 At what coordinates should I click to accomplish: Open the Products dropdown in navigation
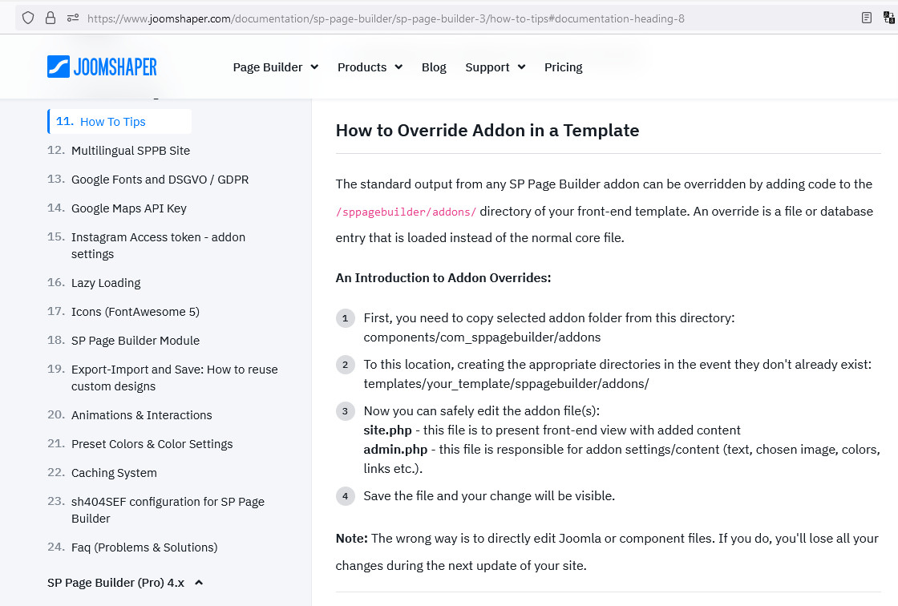point(369,67)
